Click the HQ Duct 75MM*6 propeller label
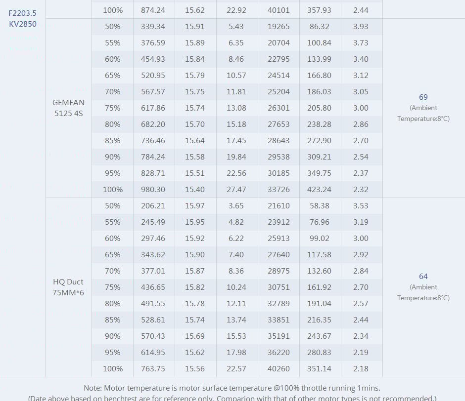Screen dimensions: 465x401 coord(69,287)
